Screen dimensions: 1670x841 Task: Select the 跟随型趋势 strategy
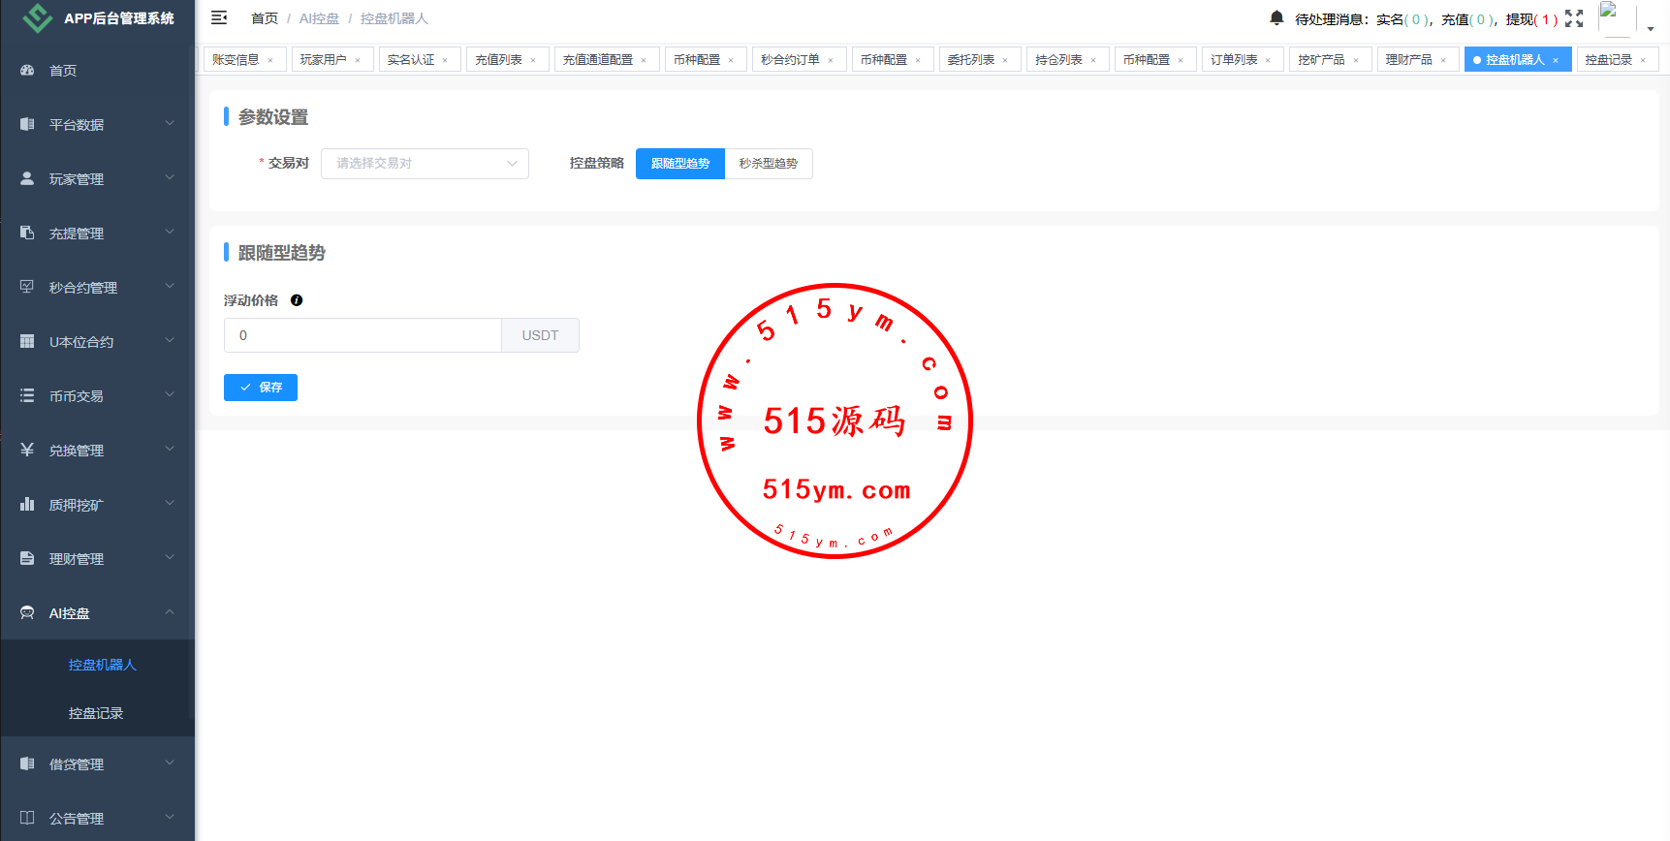(x=679, y=164)
